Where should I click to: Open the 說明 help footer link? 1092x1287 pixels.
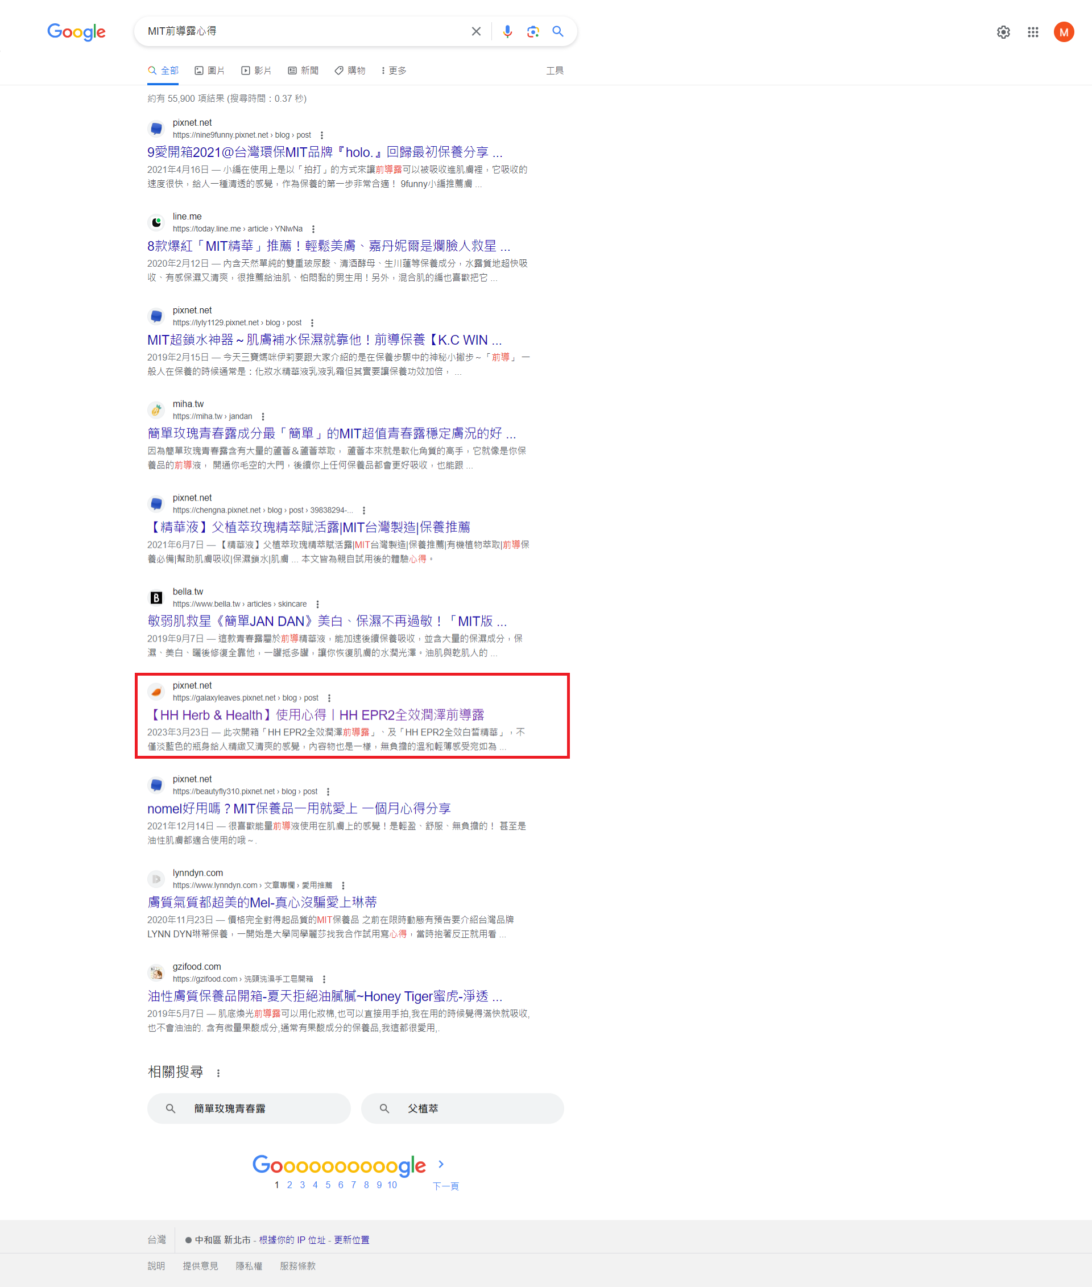click(156, 1266)
